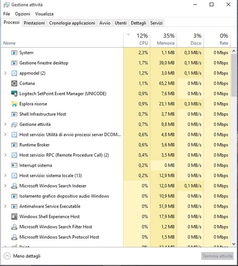238x266 pixels.
Task: Switch to the Avvio tab
Action: click(x=105, y=23)
